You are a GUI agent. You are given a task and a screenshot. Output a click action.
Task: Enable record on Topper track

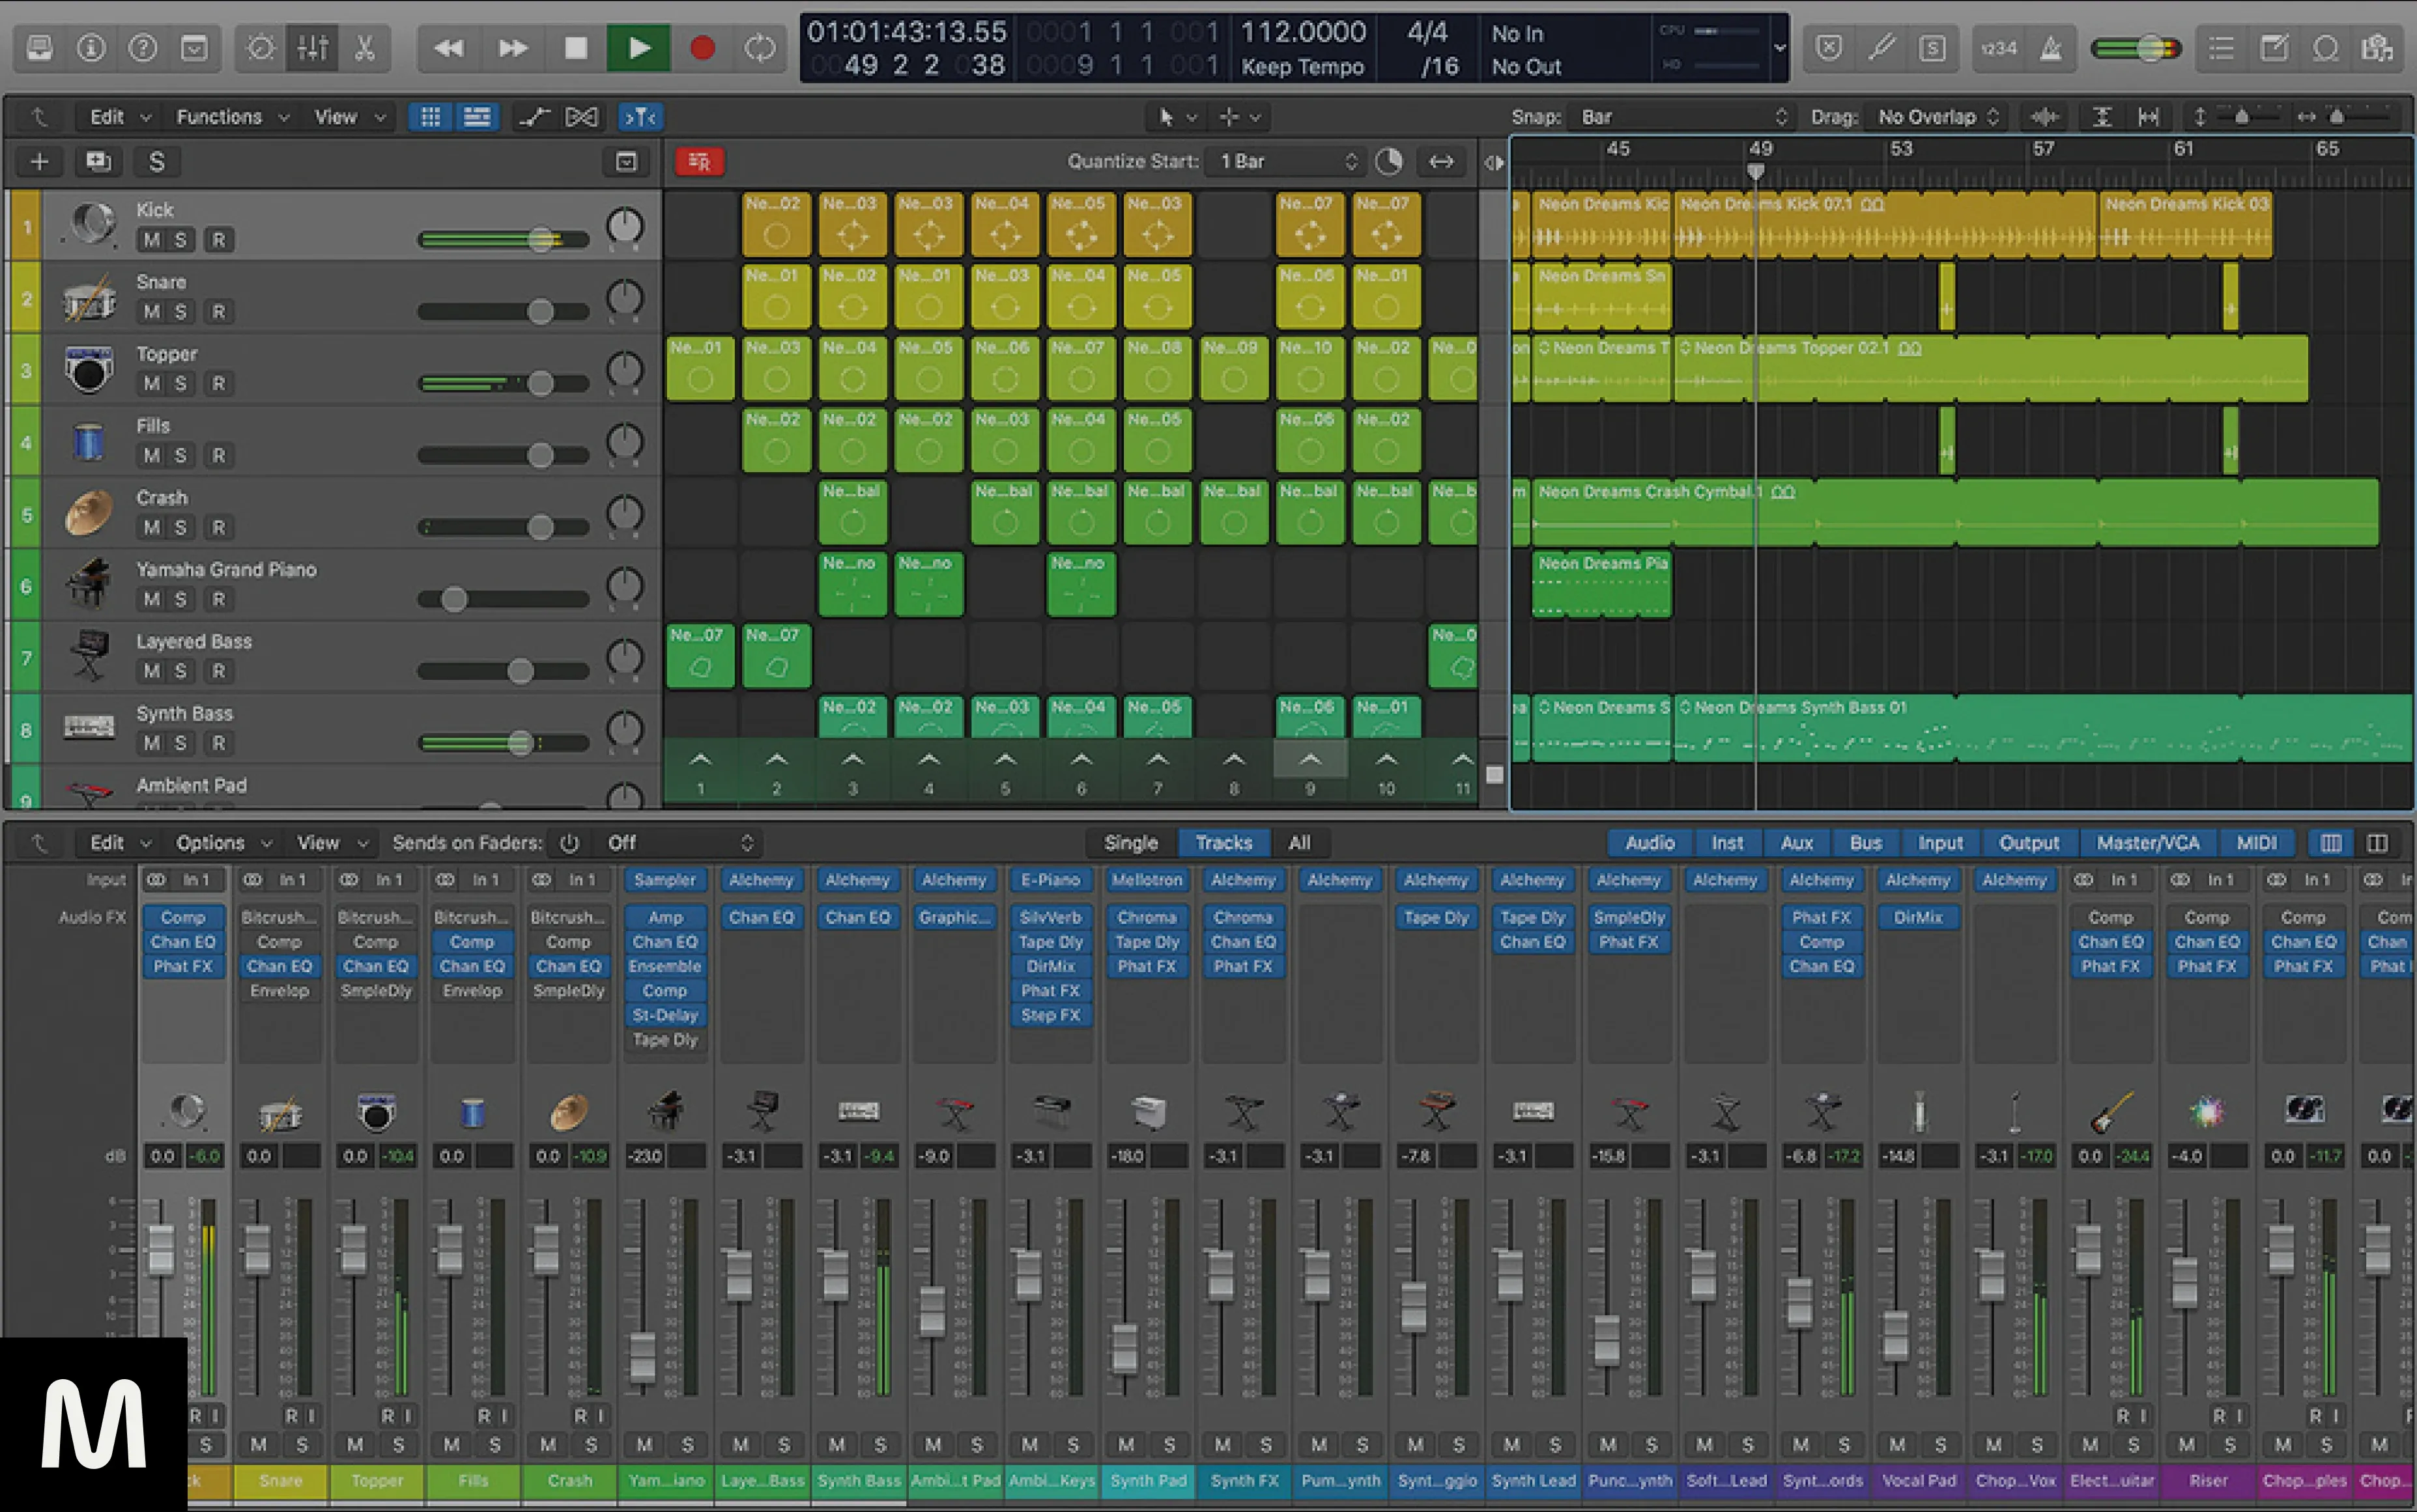(x=218, y=384)
